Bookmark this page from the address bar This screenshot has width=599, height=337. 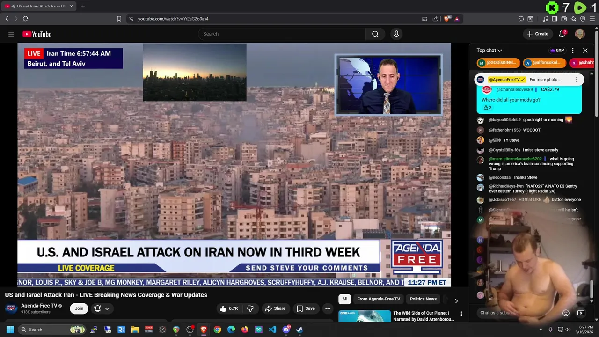(119, 19)
